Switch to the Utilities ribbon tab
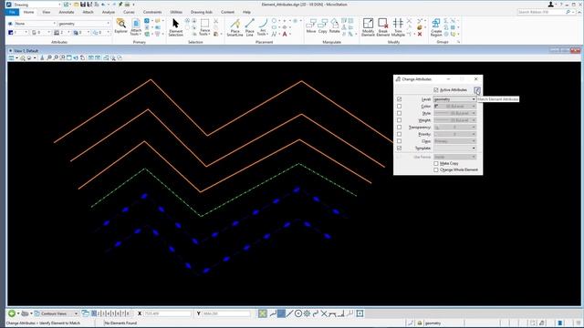 176,12
